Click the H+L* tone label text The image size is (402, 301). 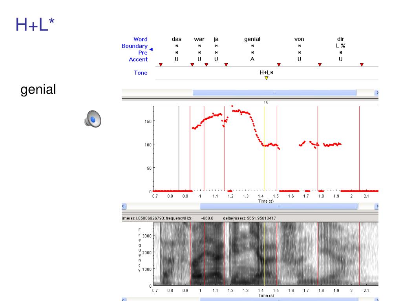click(x=267, y=73)
